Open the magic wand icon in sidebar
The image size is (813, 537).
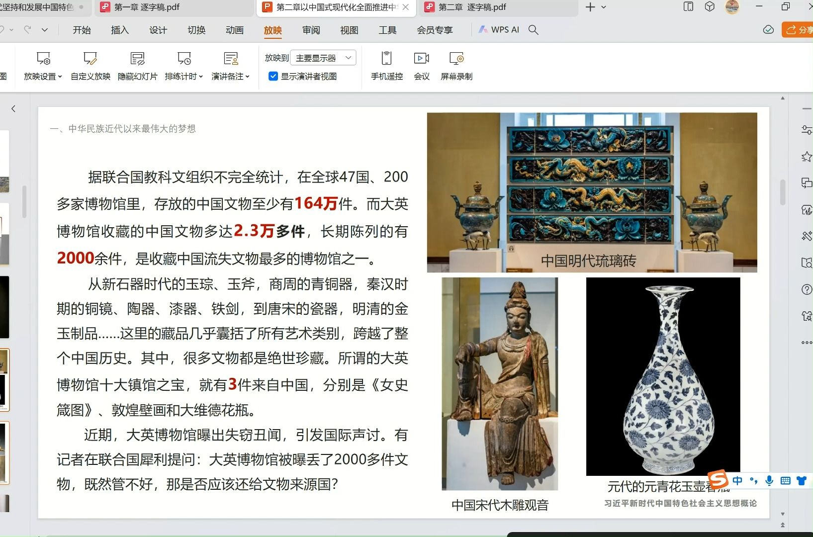[x=807, y=236]
